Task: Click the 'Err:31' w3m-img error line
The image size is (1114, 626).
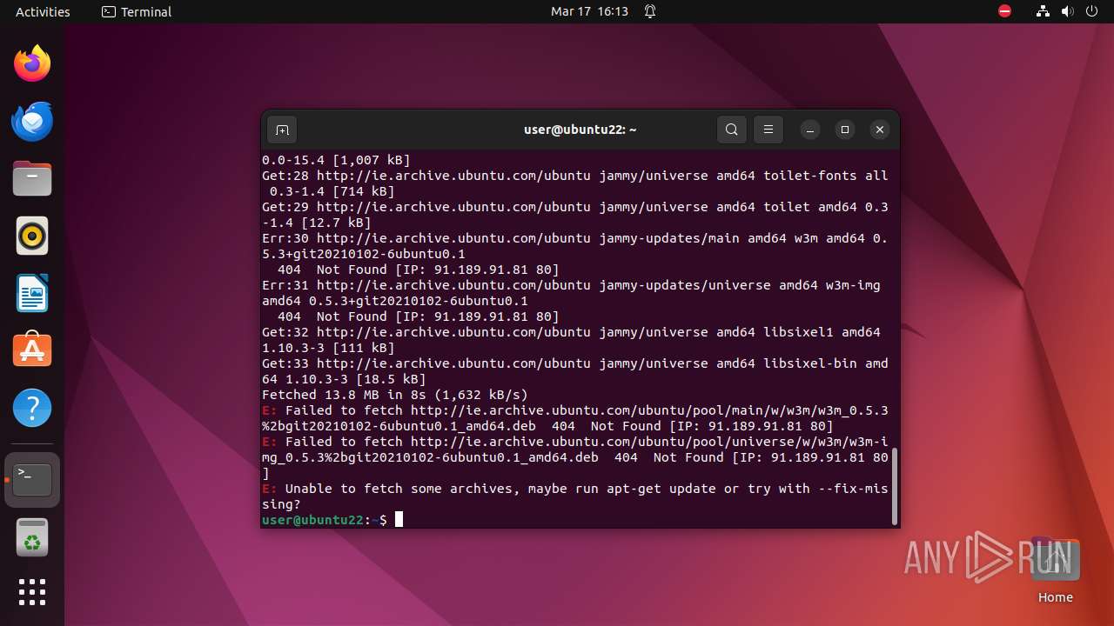Action: pyautogui.click(x=572, y=293)
